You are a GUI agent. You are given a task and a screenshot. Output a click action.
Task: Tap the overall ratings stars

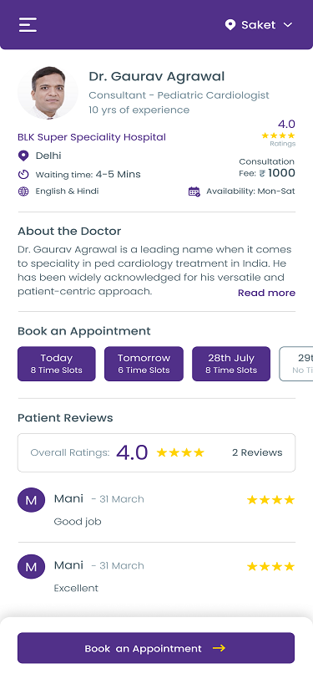180,453
